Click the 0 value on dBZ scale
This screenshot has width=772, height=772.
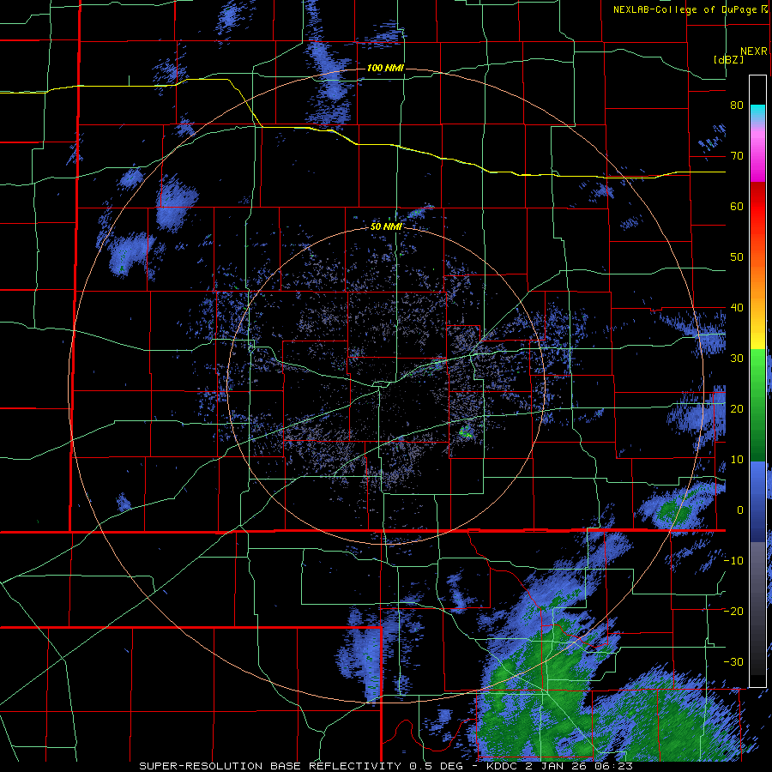point(740,510)
